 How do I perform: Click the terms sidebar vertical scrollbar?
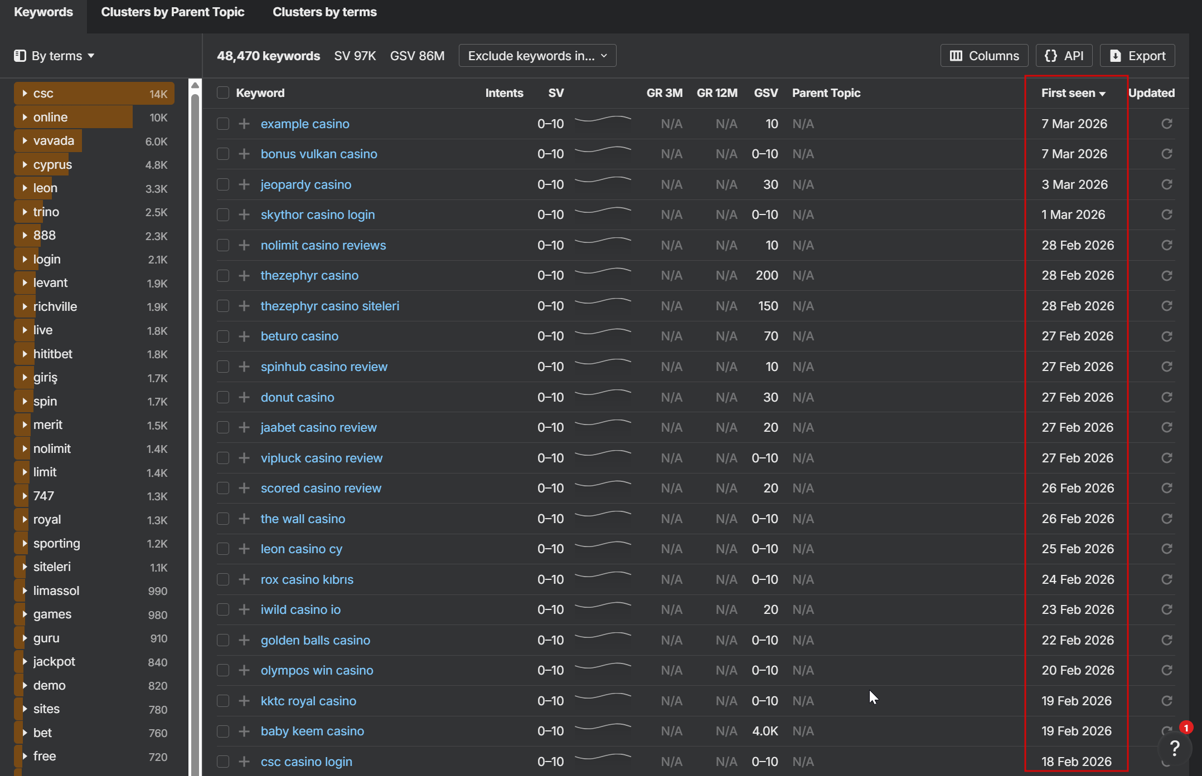195,390
